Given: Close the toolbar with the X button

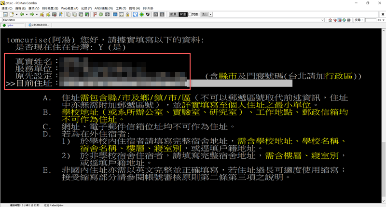Looking at the screenshot, I should click(383, 14).
